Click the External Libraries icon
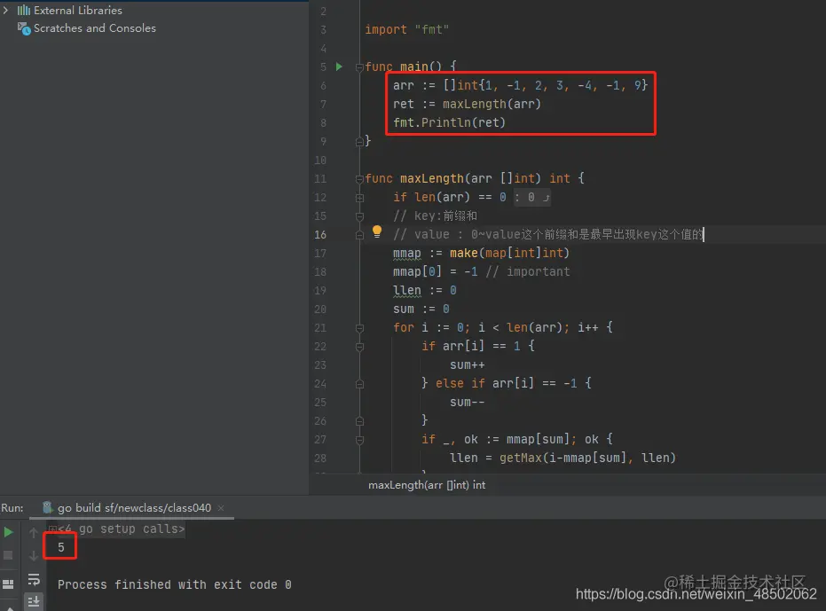Image resolution: width=826 pixels, height=611 pixels. pos(24,10)
